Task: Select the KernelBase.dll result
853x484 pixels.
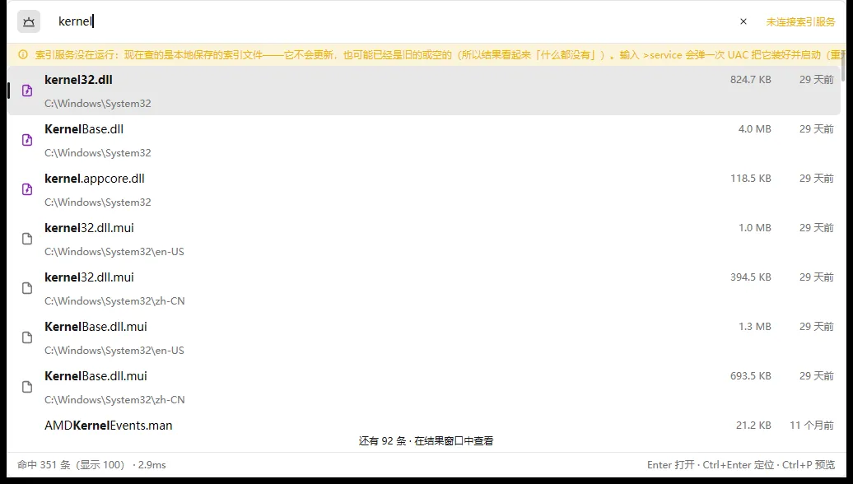Action: pos(424,140)
